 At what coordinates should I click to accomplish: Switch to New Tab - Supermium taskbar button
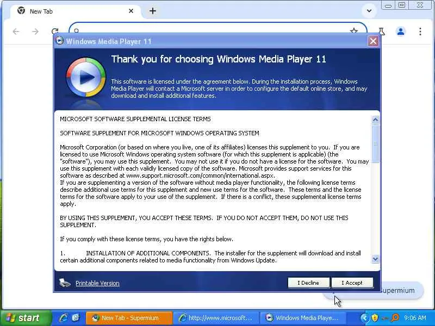(129, 318)
